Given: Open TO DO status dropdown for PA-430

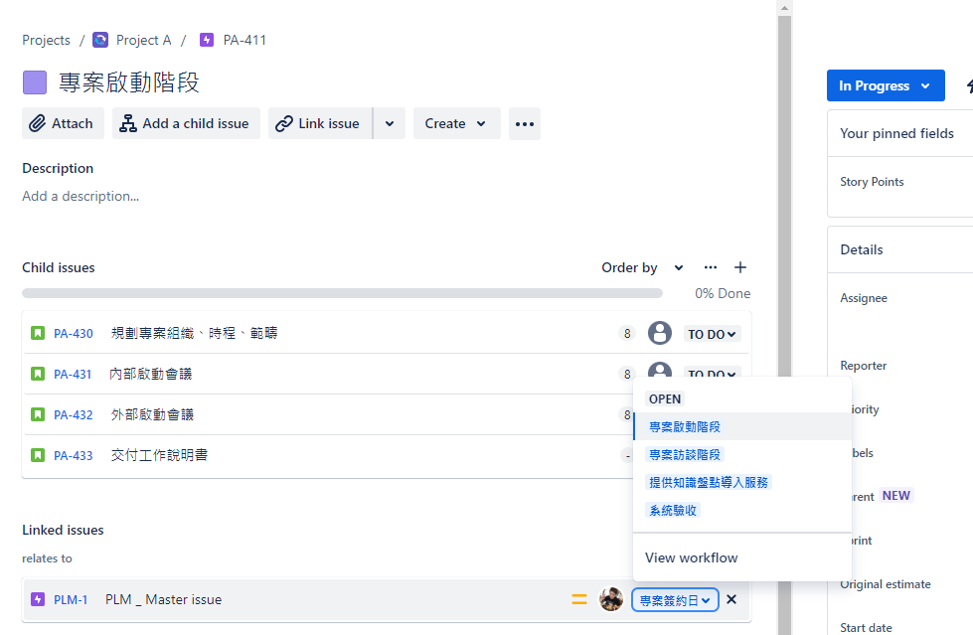Looking at the screenshot, I should (x=712, y=334).
